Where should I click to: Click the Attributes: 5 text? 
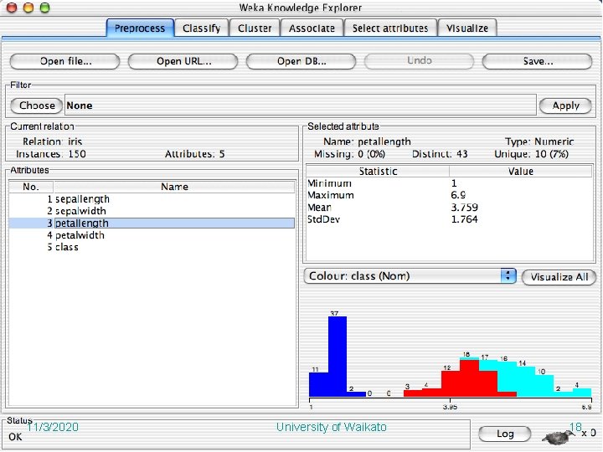click(194, 154)
